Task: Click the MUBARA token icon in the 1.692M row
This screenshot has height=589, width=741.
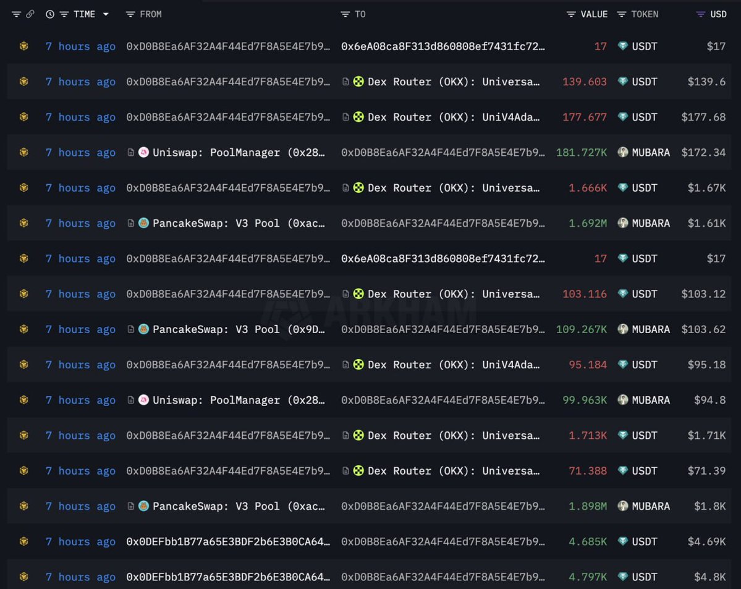Action: 623,222
